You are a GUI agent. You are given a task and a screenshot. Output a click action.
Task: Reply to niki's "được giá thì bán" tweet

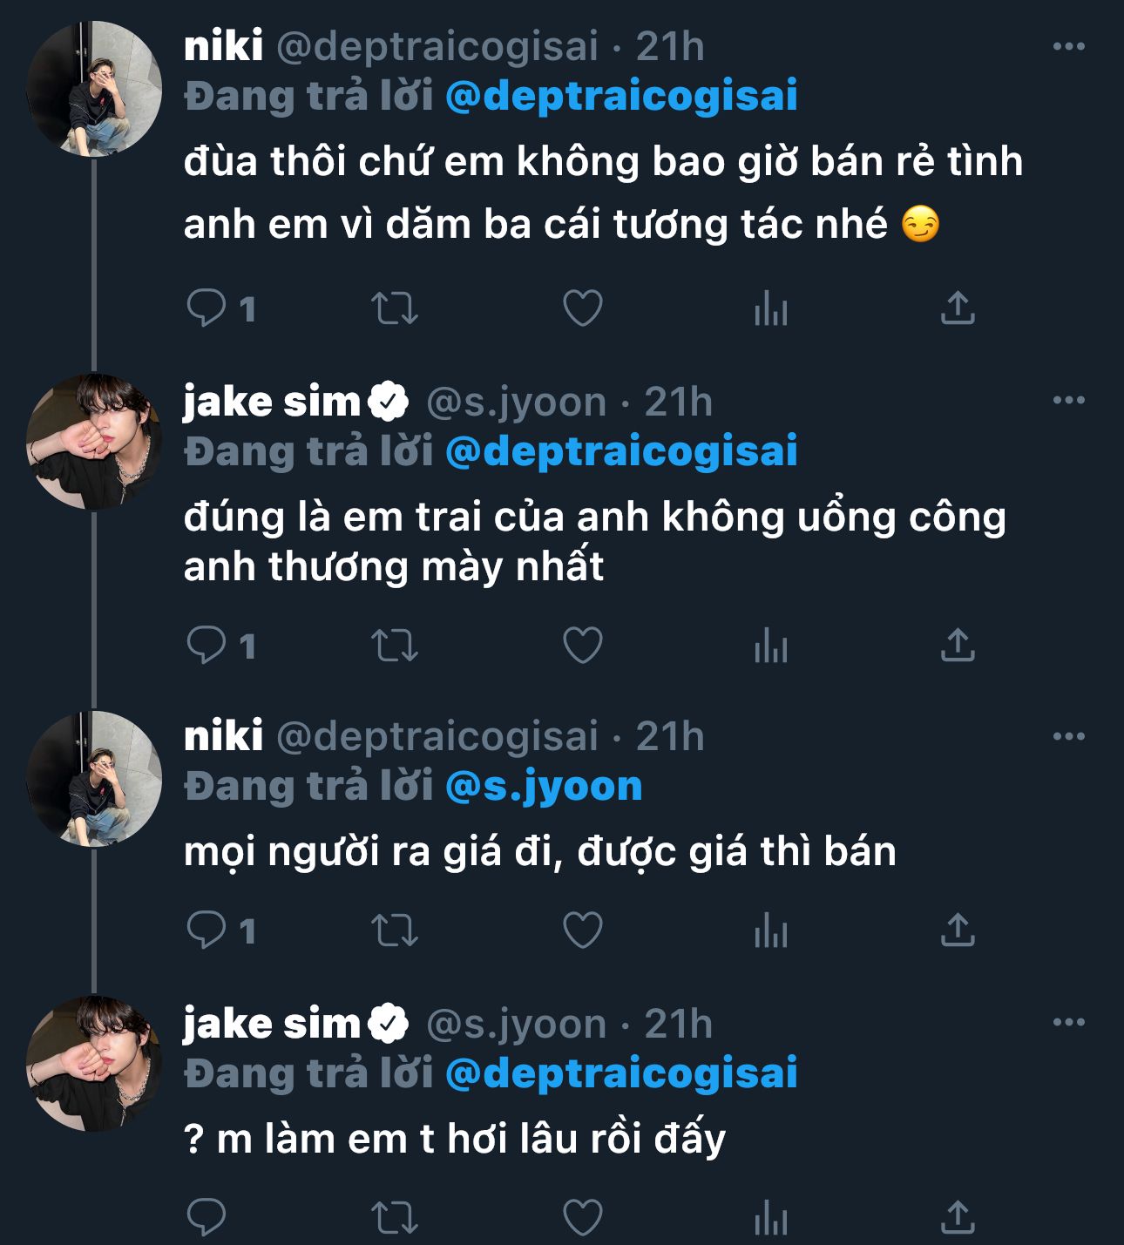point(207,930)
